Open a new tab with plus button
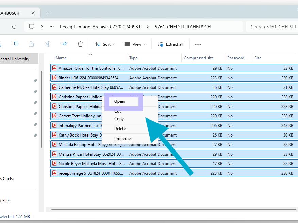Viewport: 298px width, 223px height. click(x=48, y=13)
